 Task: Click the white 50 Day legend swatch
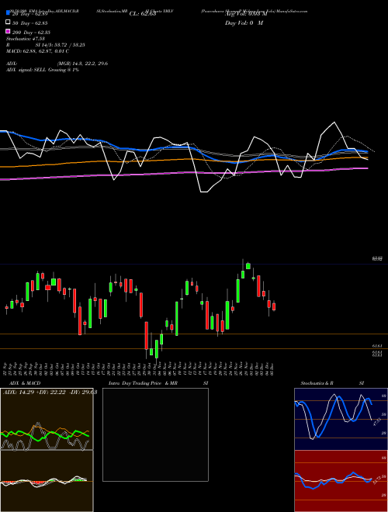tap(8, 22)
